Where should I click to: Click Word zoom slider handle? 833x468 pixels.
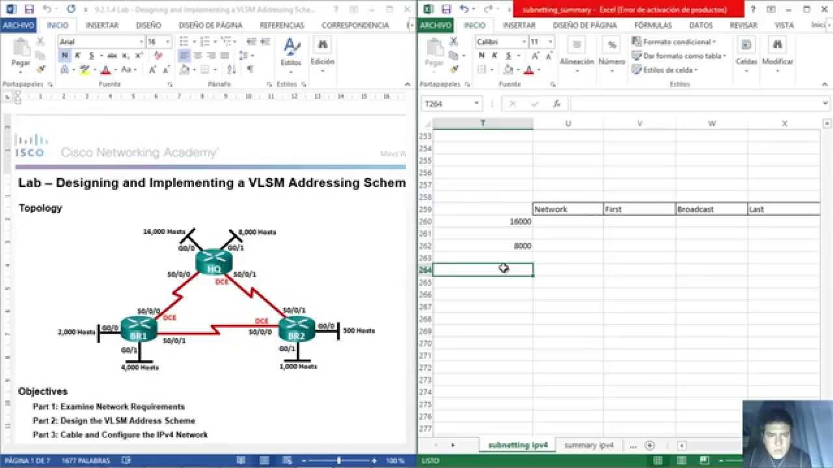(x=338, y=460)
